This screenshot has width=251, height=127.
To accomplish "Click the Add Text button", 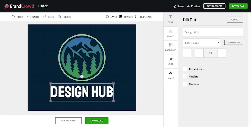I will (x=235, y=20).
